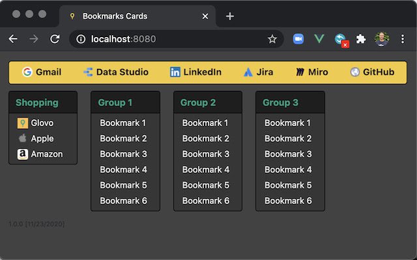
Task: Open the Data Studio bookmark link
Action: (x=116, y=72)
